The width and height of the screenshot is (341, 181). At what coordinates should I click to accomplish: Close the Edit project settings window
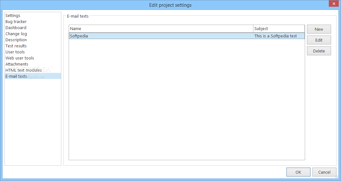tap(334, 4)
